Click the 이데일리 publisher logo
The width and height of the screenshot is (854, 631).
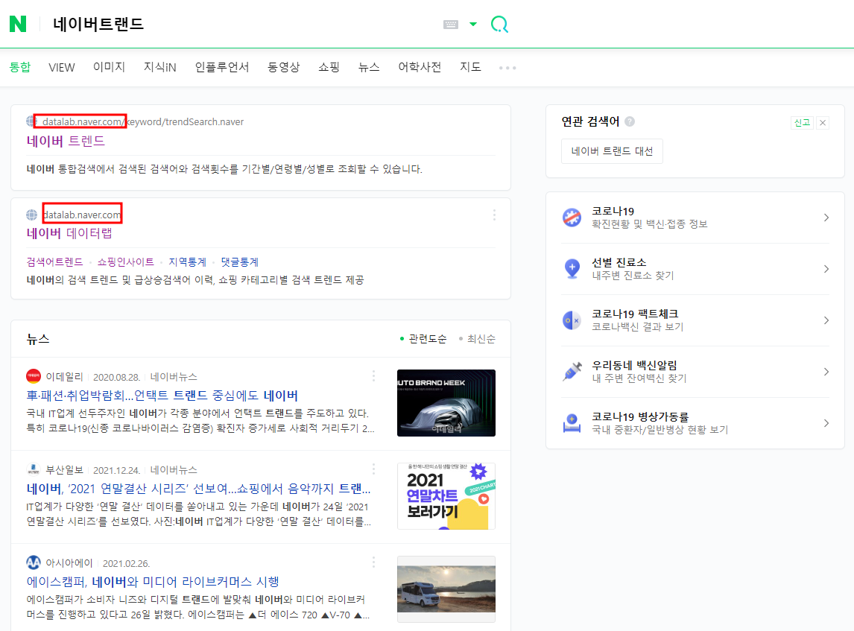(x=34, y=376)
